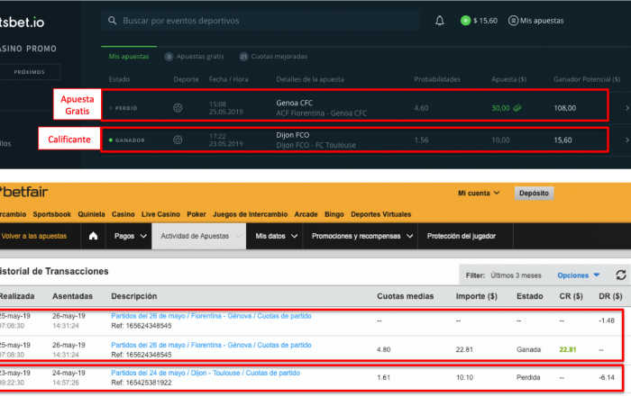The image size is (631, 397).
Task: Click the PERDIÓ status label
Action: [126, 108]
